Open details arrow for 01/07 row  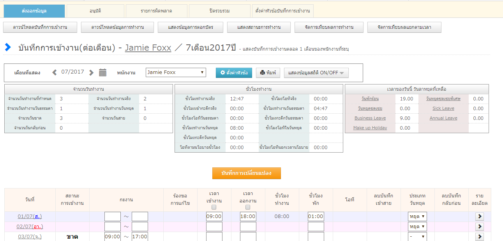pos(479,216)
